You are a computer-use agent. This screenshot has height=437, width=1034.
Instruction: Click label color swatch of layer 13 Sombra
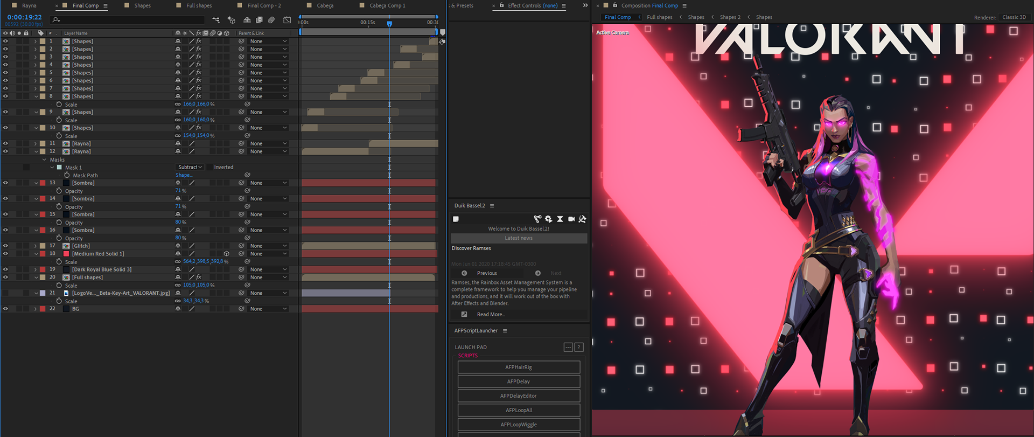(x=43, y=183)
